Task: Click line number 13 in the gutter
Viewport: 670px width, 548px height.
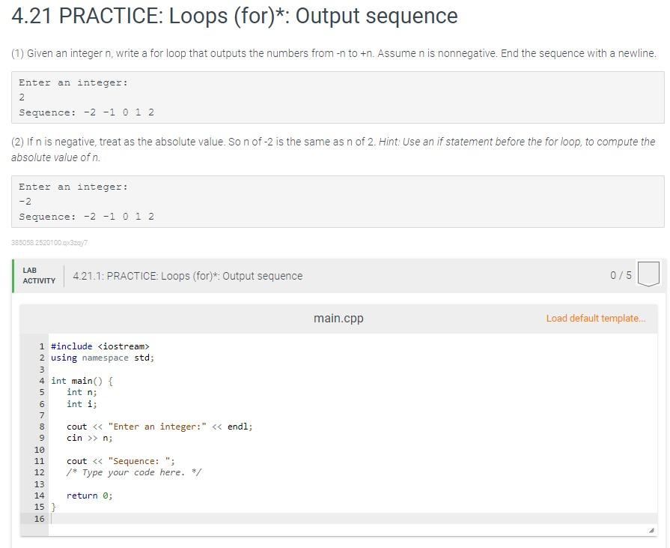Action: pos(40,484)
